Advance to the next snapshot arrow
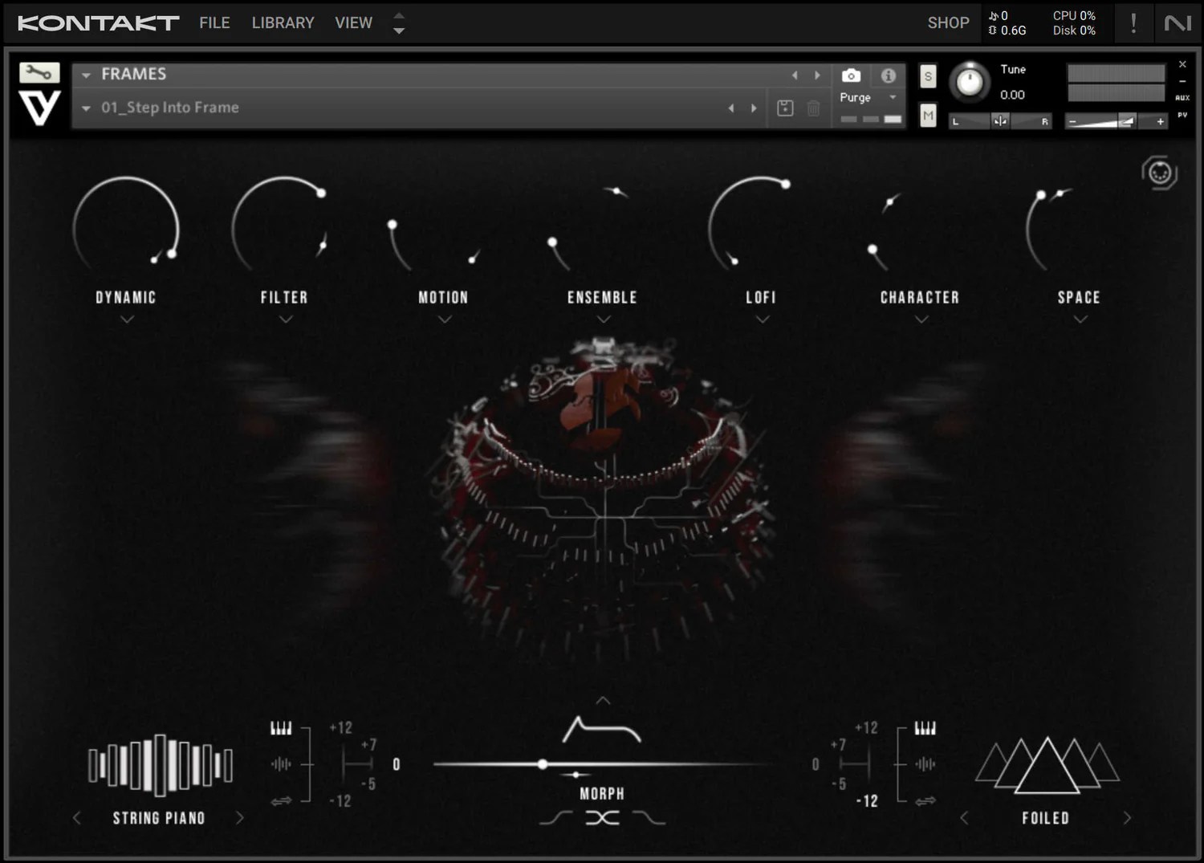 (753, 107)
